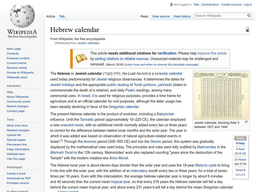Open Contents in the sidebar
Viewport: 256px width, 192px height.
click(x=13, y=53)
